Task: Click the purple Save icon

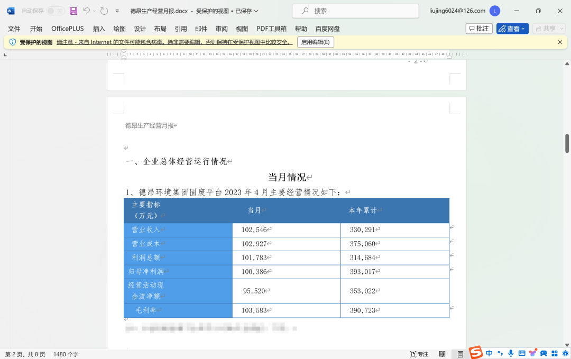Action: coord(73,11)
